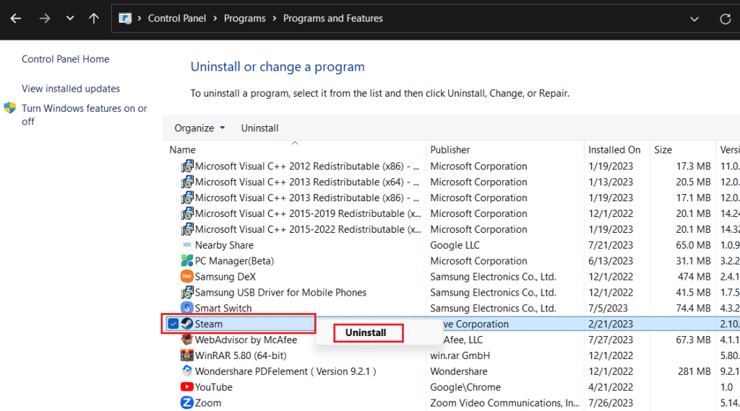Select Samsung USB Driver for Mobile Phones
The image size is (740, 411).
point(280,292)
